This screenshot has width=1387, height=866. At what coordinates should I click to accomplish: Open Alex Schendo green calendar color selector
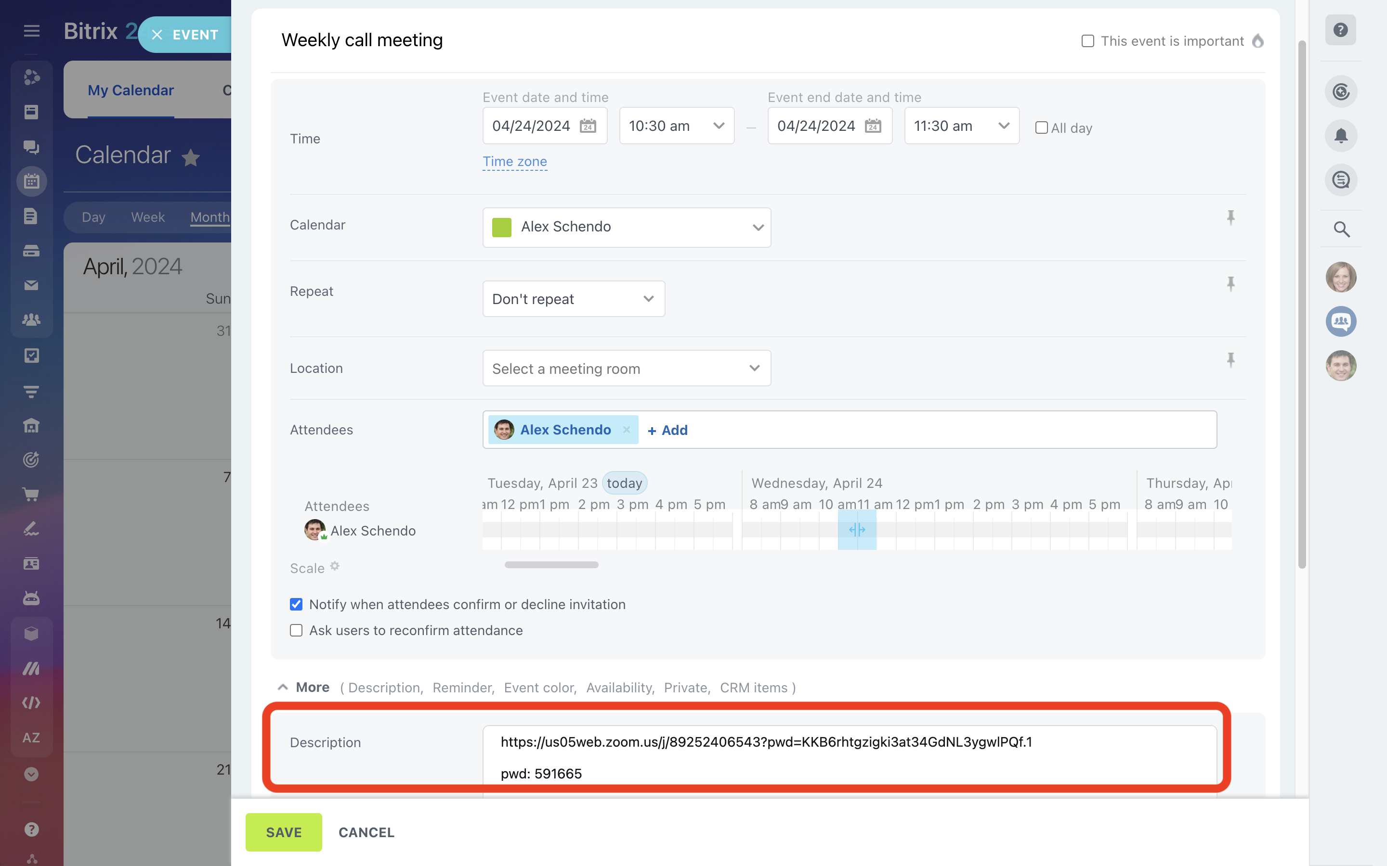coord(626,227)
